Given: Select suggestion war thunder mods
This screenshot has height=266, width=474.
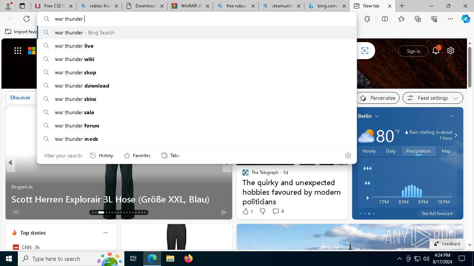Looking at the screenshot, I should coord(197,139).
